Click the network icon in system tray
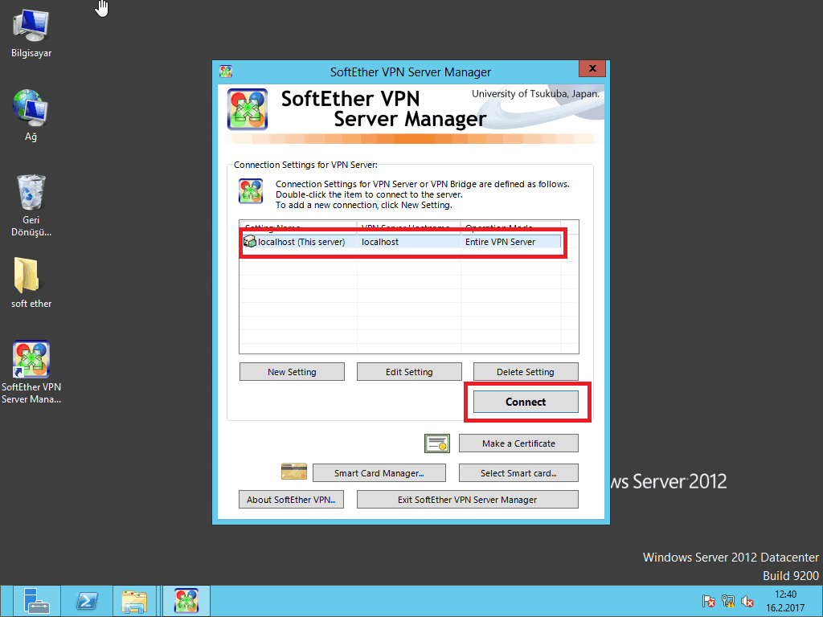This screenshot has width=823, height=617. point(728,601)
